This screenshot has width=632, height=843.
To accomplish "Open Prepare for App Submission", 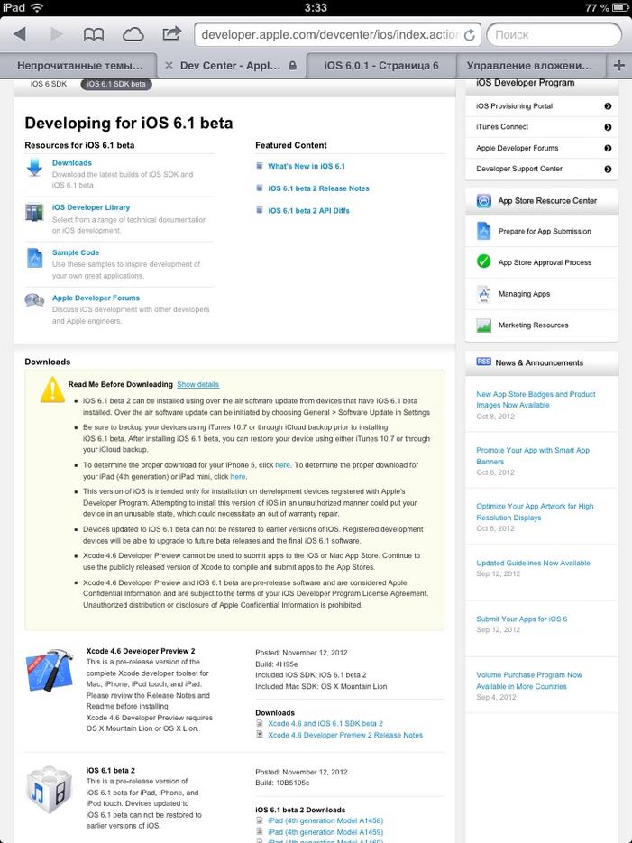I will (545, 231).
